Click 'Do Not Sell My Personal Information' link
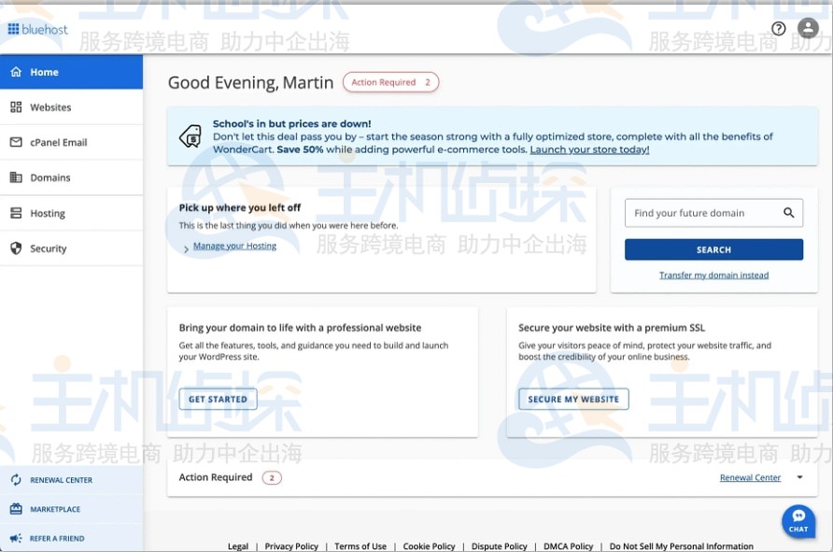This screenshot has height=552, width=833. [681, 546]
